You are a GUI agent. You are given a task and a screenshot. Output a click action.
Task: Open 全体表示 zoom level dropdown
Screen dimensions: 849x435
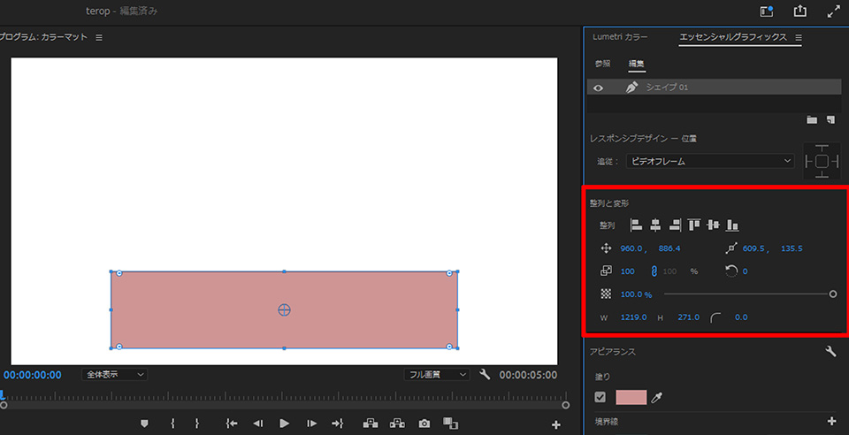pos(114,374)
